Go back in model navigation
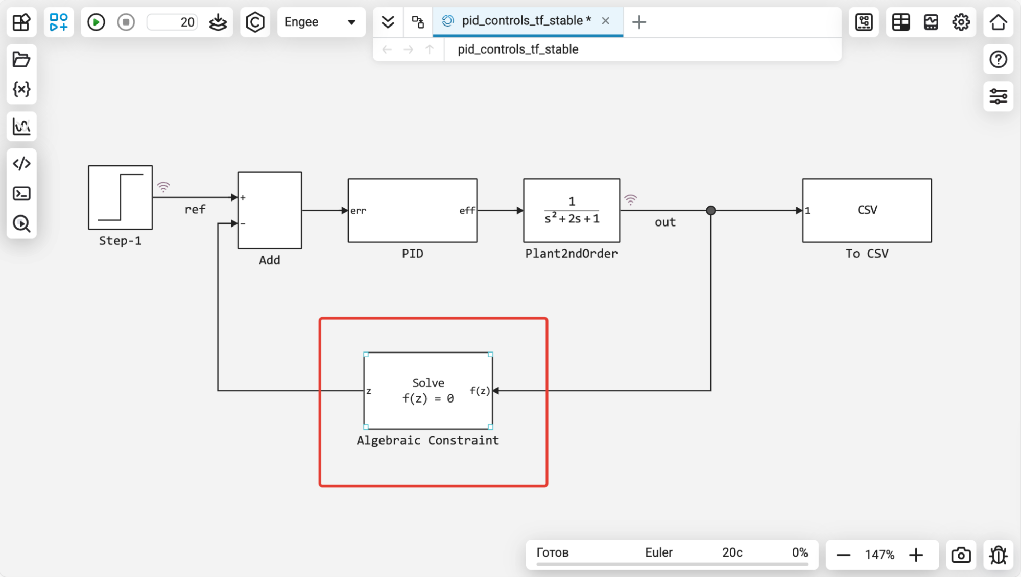Image resolution: width=1021 pixels, height=578 pixels. pos(387,49)
